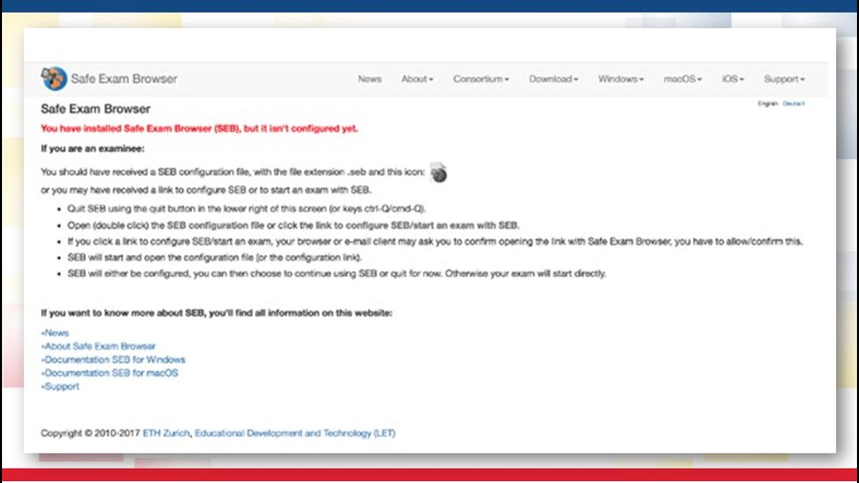Viewport: 859px width, 483px height.
Task: Expand the Support dropdown menu
Action: pos(785,78)
